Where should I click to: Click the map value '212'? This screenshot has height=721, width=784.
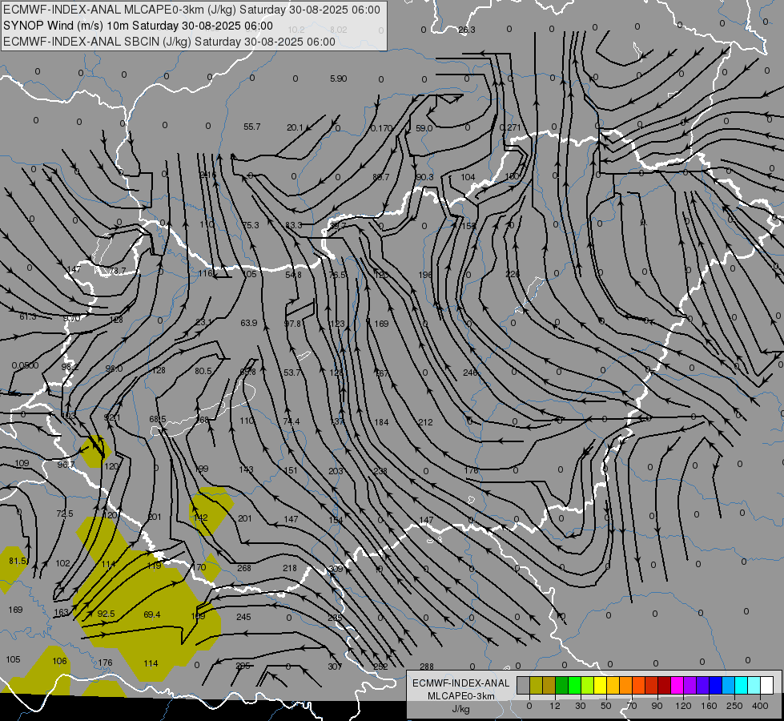click(425, 422)
